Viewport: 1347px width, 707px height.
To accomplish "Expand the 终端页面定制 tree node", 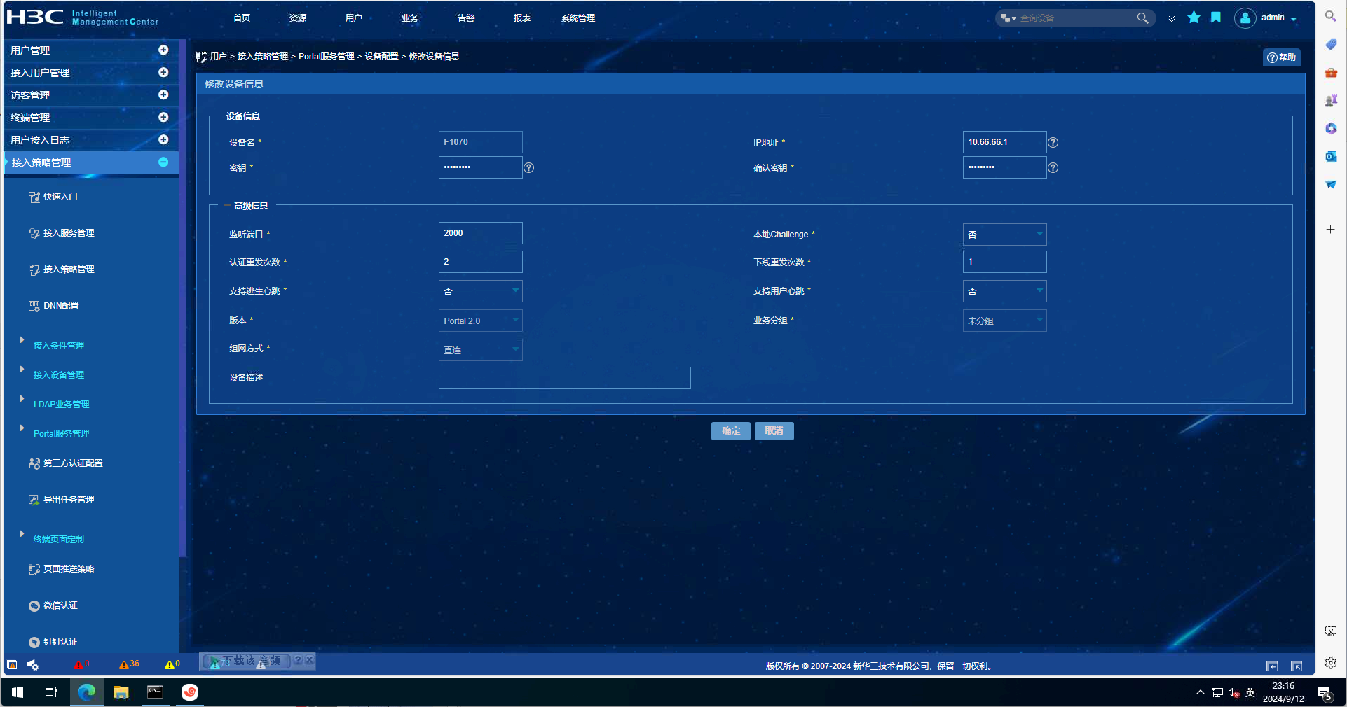I will (22, 534).
